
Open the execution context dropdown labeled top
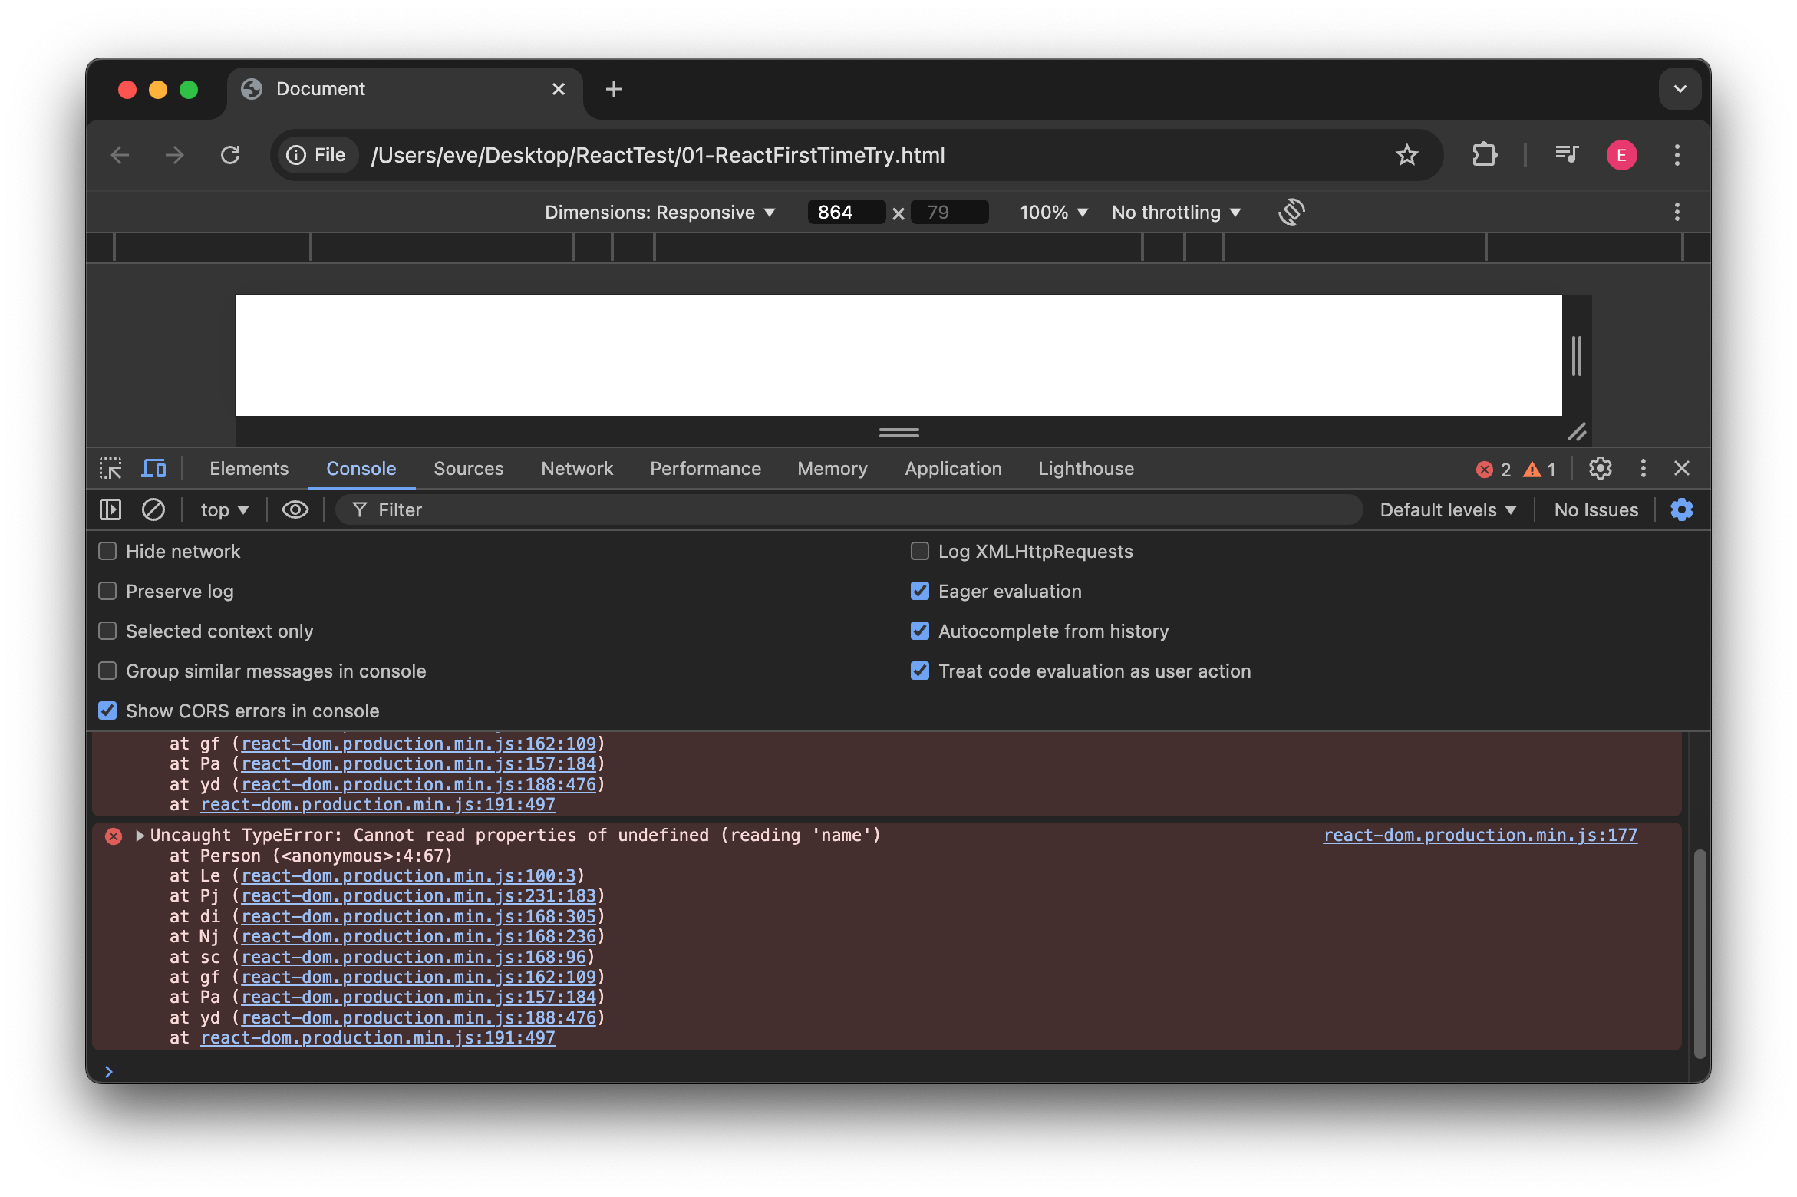[x=223, y=509]
